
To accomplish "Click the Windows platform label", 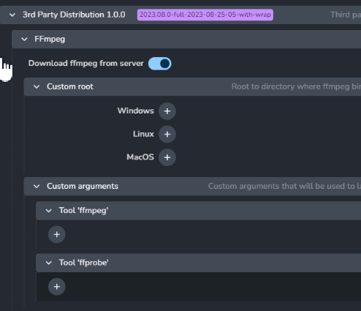I will point(136,110).
